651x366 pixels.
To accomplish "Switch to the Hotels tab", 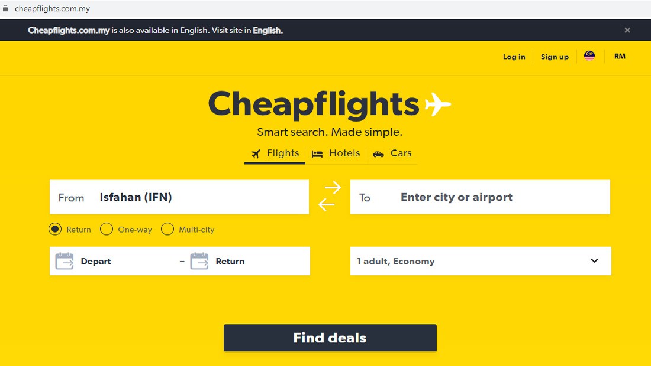I will click(x=336, y=153).
